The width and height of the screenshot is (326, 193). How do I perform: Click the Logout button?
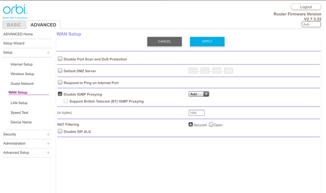[x=306, y=7]
